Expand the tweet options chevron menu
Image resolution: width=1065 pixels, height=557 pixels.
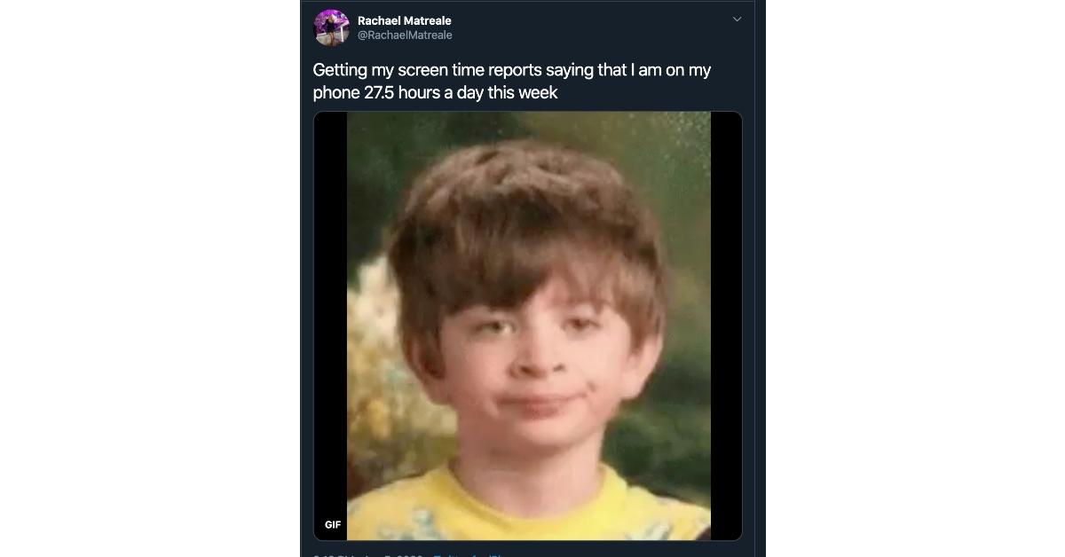pyautogui.click(x=737, y=19)
